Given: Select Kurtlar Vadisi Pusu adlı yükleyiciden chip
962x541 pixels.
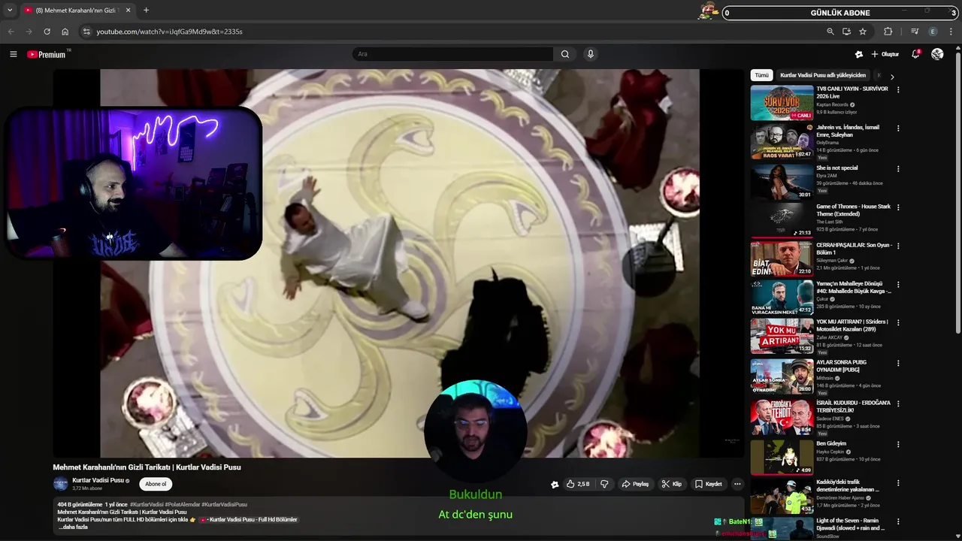Looking at the screenshot, I should click(x=823, y=75).
